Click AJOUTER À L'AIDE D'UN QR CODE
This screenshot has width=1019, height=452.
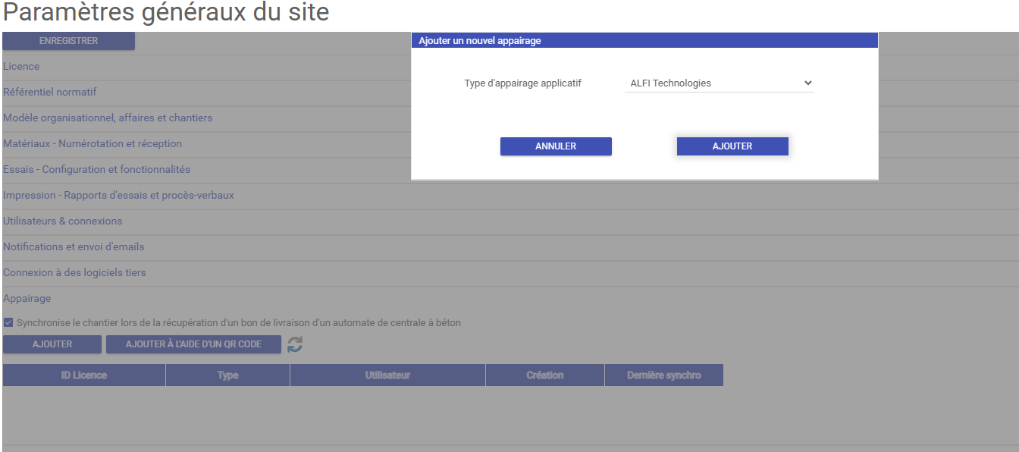(193, 344)
